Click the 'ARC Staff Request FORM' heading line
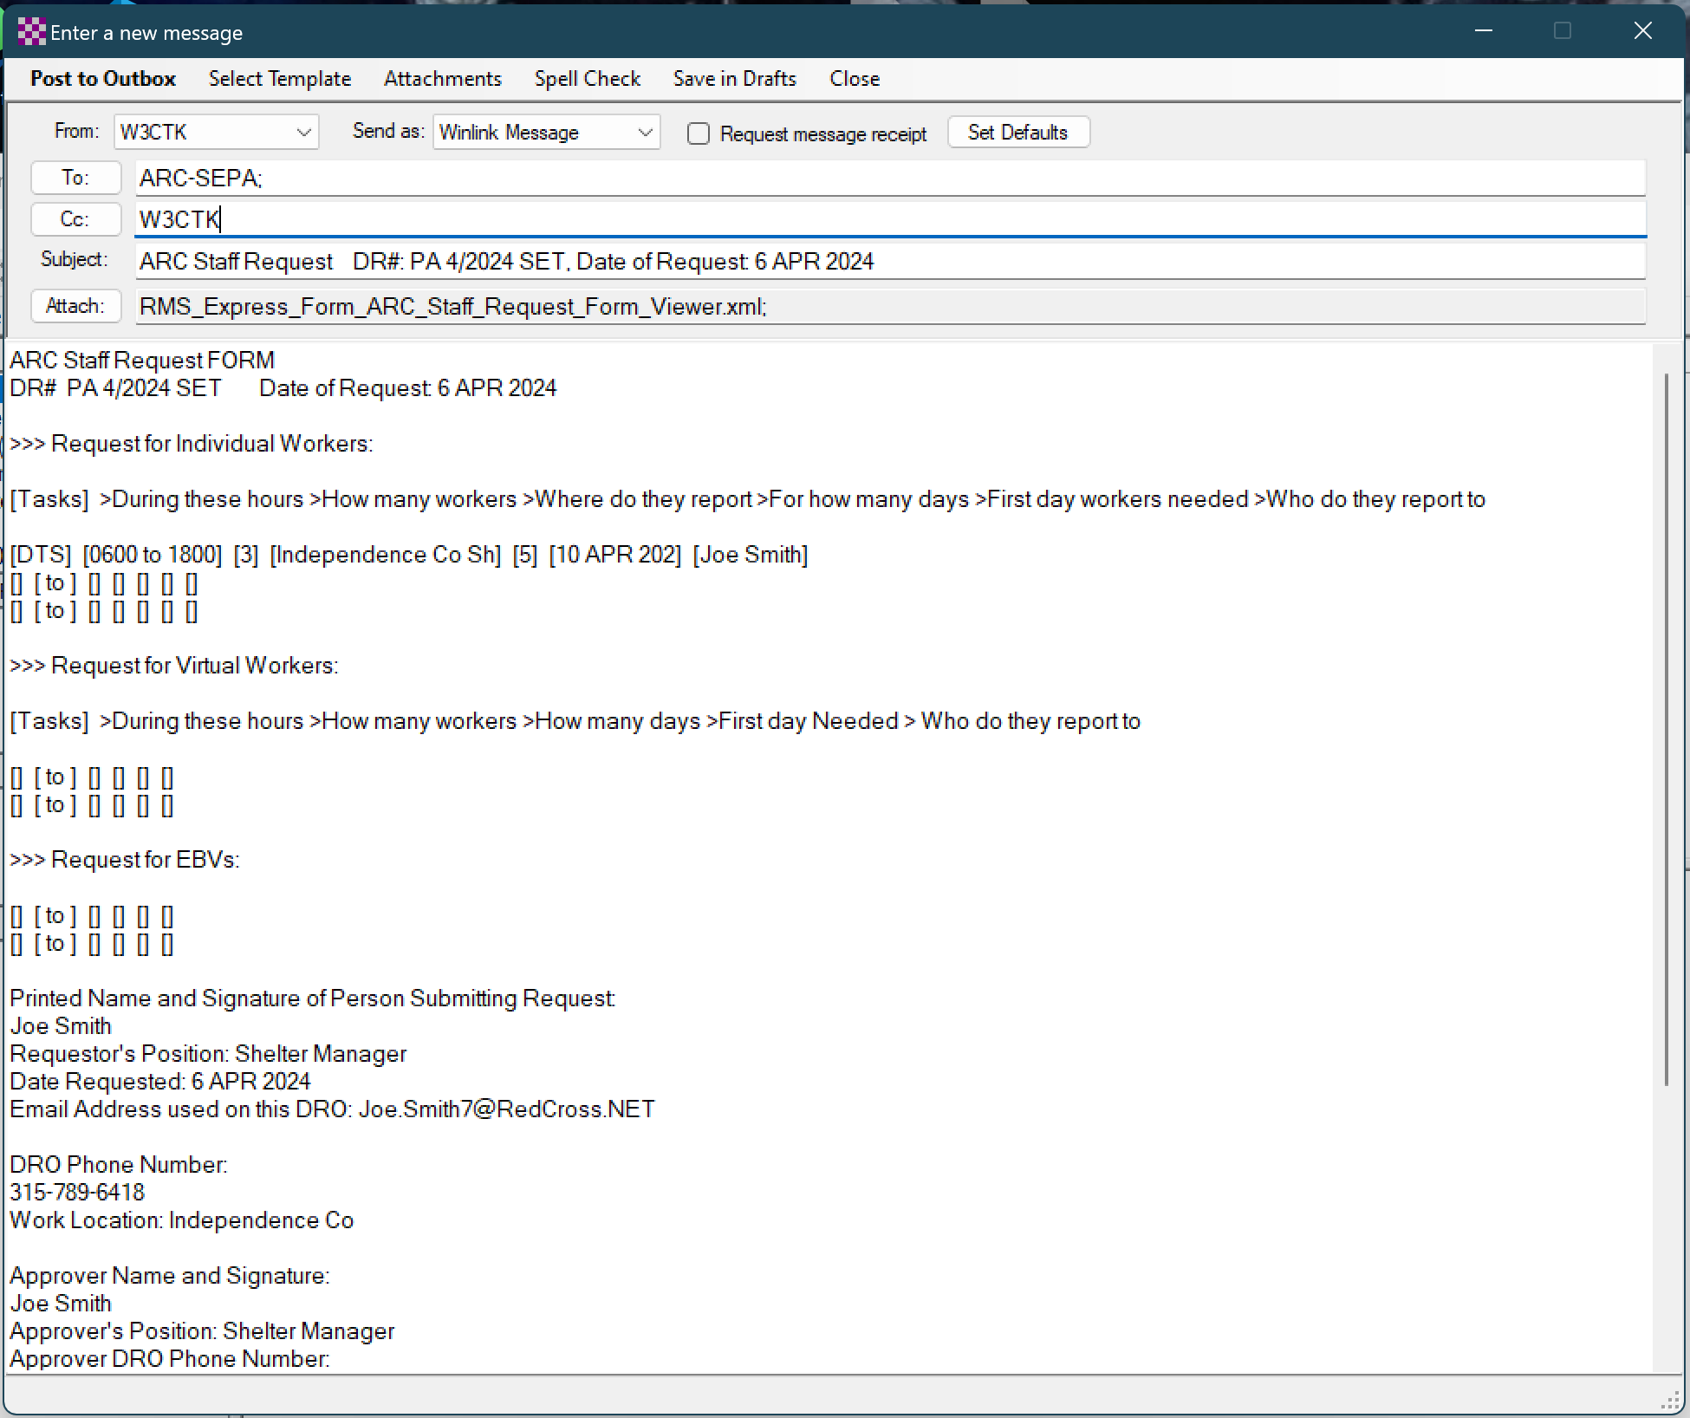1690x1418 pixels. click(142, 361)
